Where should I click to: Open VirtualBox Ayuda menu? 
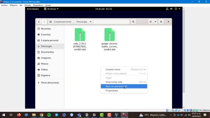(48, 5)
